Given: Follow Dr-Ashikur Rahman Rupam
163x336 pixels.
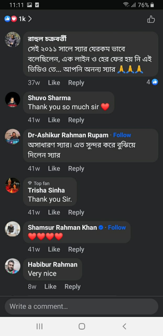Looking at the screenshot, I should (x=122, y=135).
